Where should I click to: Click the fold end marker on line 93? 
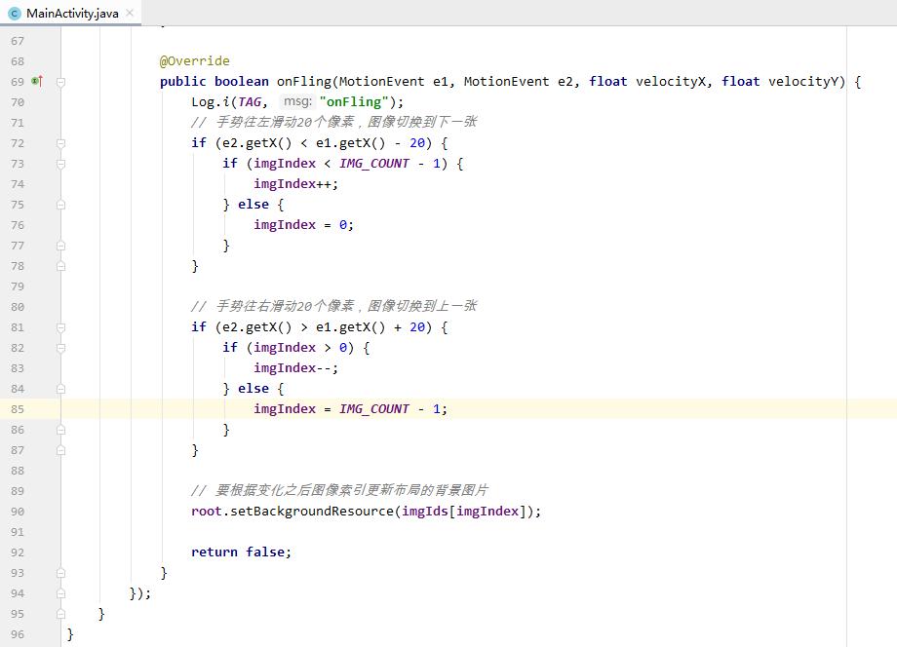pyautogui.click(x=60, y=573)
